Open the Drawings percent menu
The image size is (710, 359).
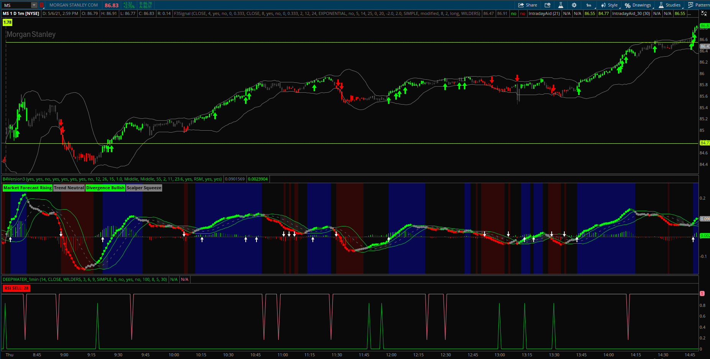[x=638, y=5]
